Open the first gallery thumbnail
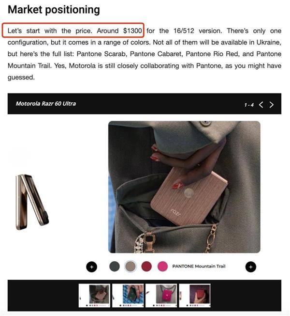This screenshot has height=316, width=290. coord(94,296)
